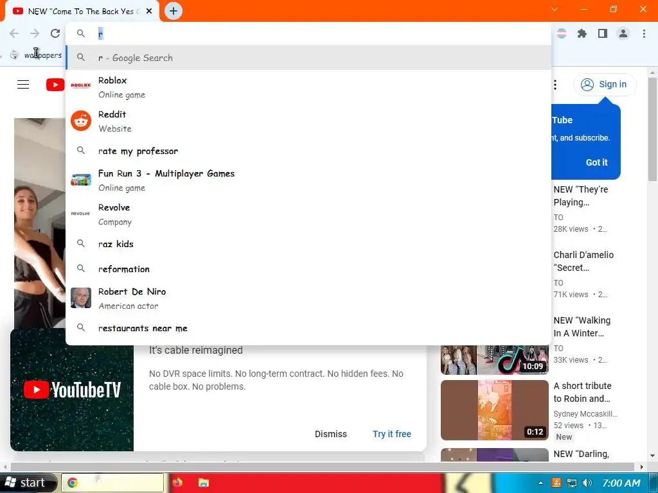The height and width of the screenshot is (493, 658).
Task: Open the 10:09 video thumbnail
Action: click(495, 359)
